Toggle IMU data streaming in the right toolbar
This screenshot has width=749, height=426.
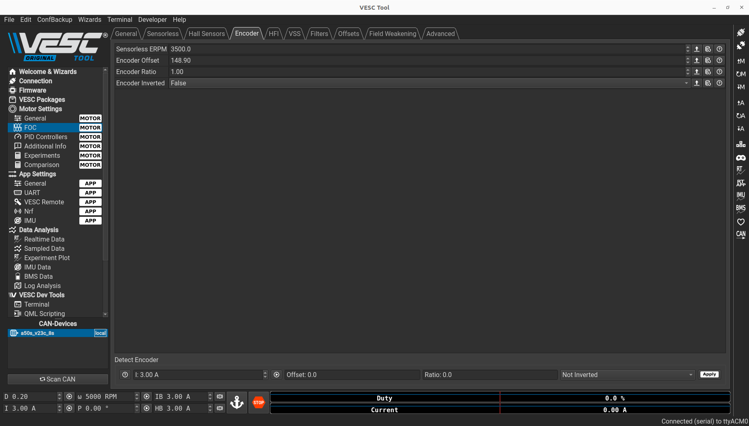(x=741, y=196)
